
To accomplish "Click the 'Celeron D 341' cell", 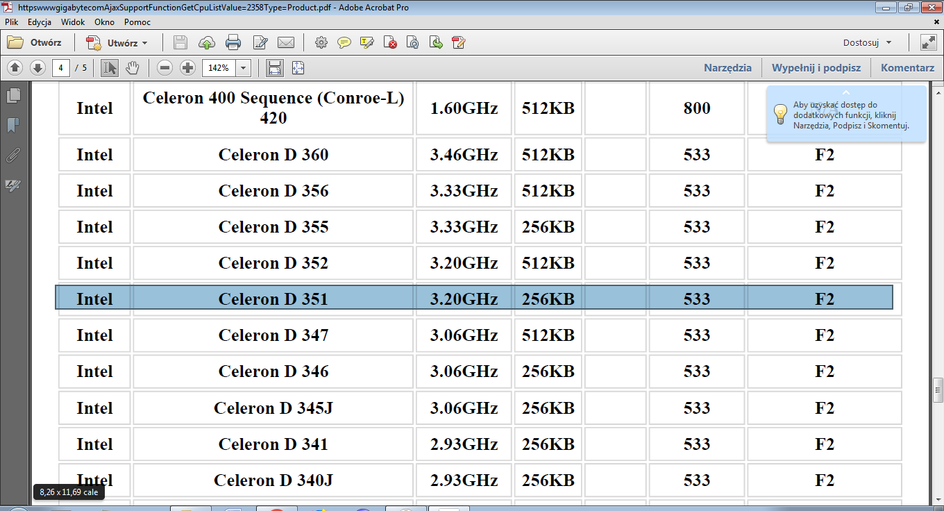I will click(x=273, y=444).
